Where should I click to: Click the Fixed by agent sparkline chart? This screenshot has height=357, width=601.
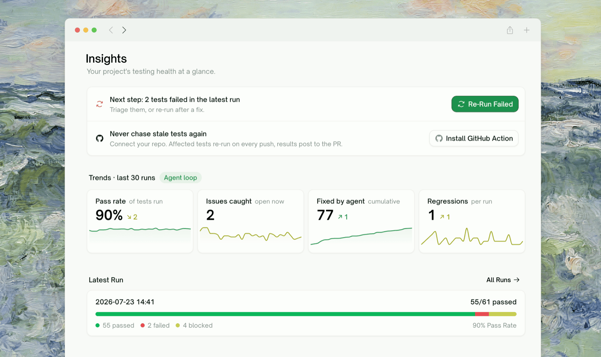click(361, 236)
